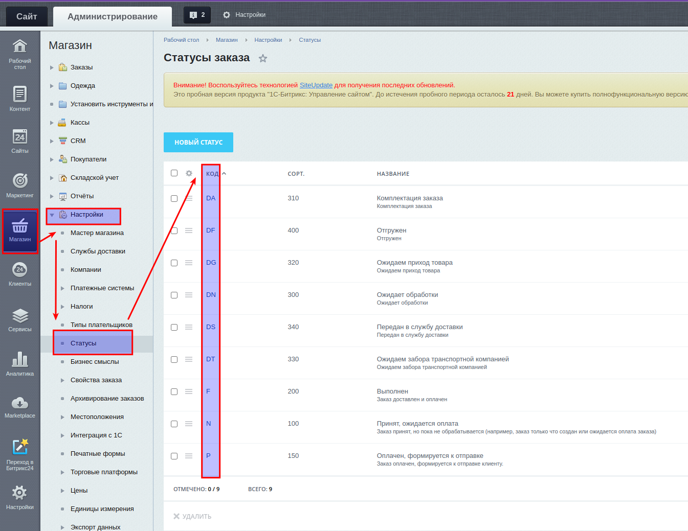Viewport: 688px width, 531px height.
Task: Open the Marketplace sidebar icon
Action: [x=19, y=404]
